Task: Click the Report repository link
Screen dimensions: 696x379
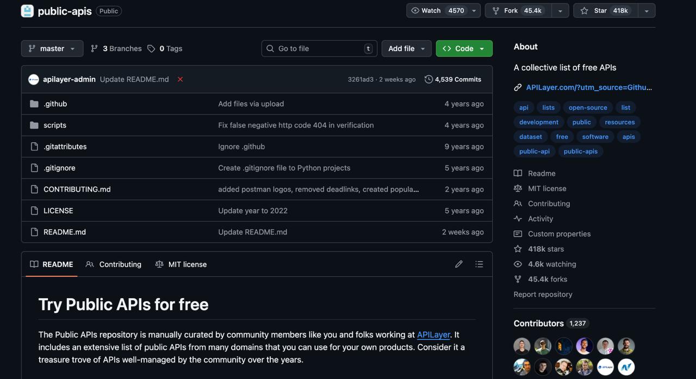Action: [543, 294]
